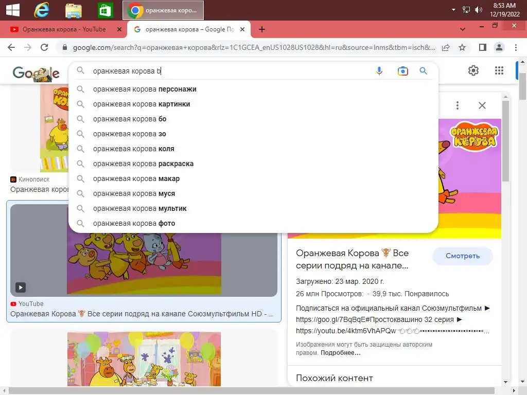
Task: Click the taskbar clock showing 8:53 AM
Action: [504, 10]
